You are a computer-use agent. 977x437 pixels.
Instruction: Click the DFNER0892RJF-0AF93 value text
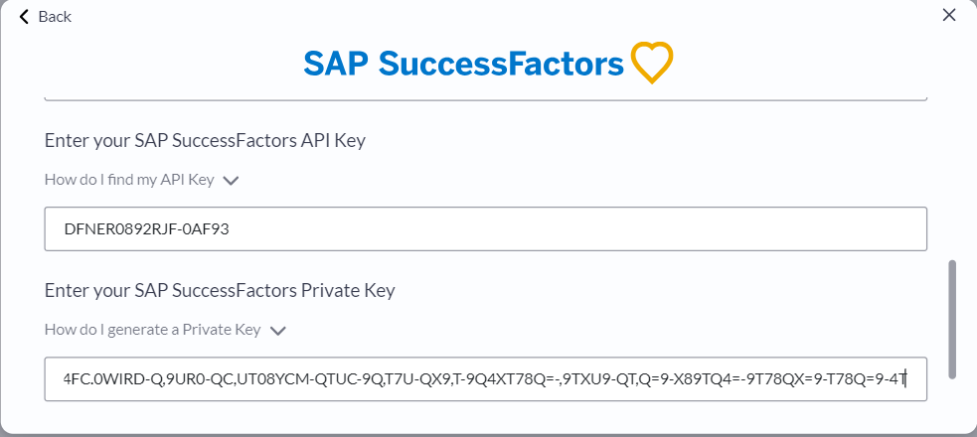point(146,229)
